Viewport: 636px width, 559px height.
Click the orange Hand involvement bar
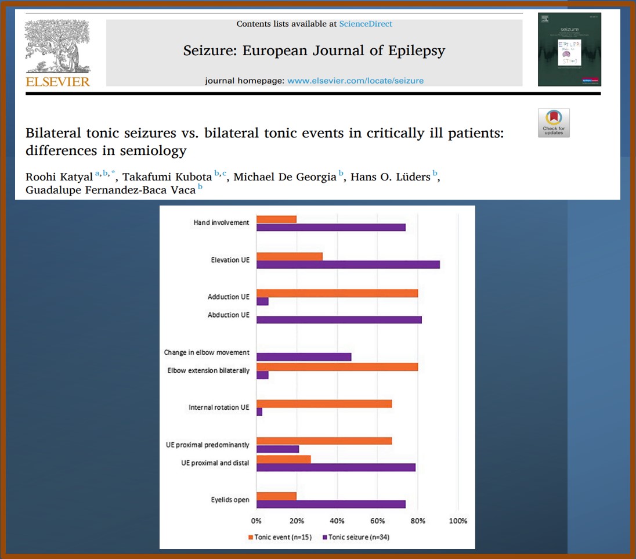coord(277,219)
